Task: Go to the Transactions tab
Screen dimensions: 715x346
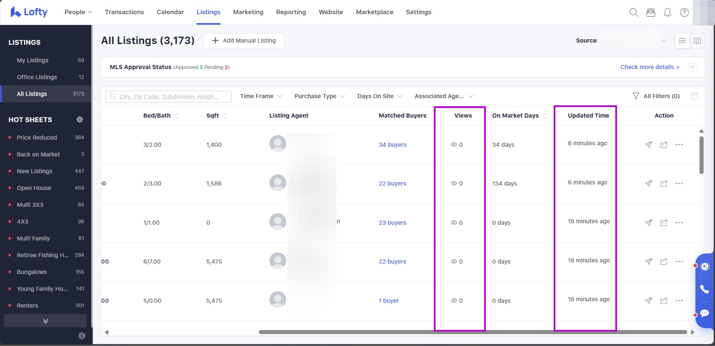Action: point(124,12)
